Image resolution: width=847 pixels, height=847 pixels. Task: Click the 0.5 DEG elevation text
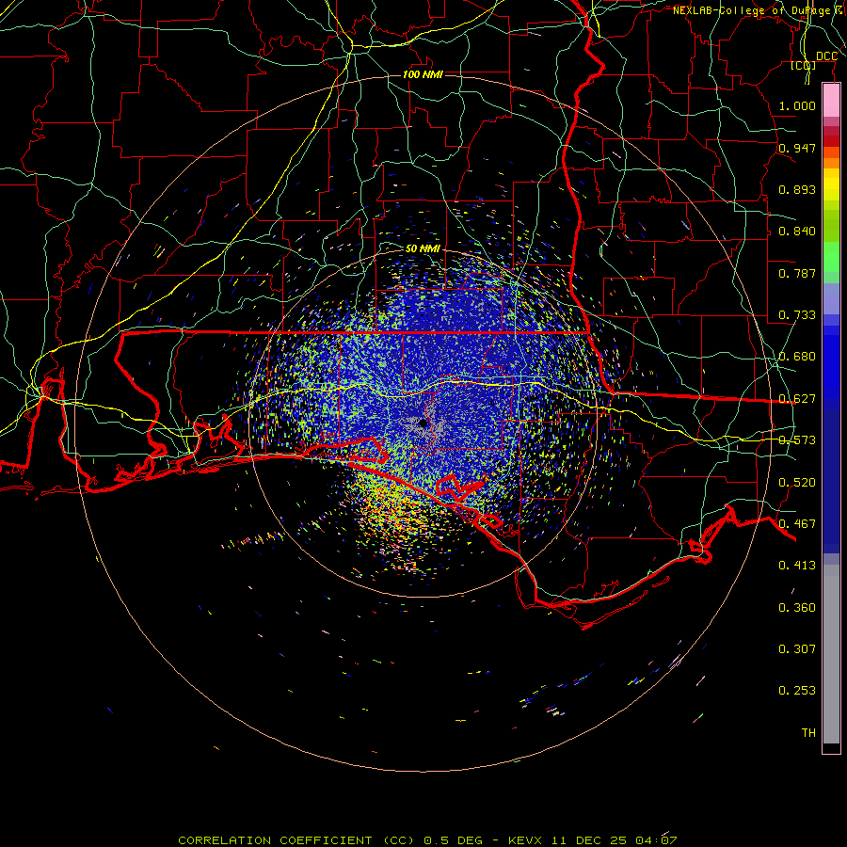coord(453,840)
